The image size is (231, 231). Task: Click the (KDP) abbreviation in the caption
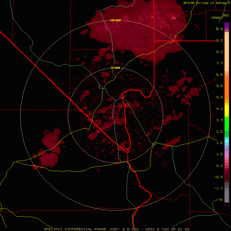(114, 229)
